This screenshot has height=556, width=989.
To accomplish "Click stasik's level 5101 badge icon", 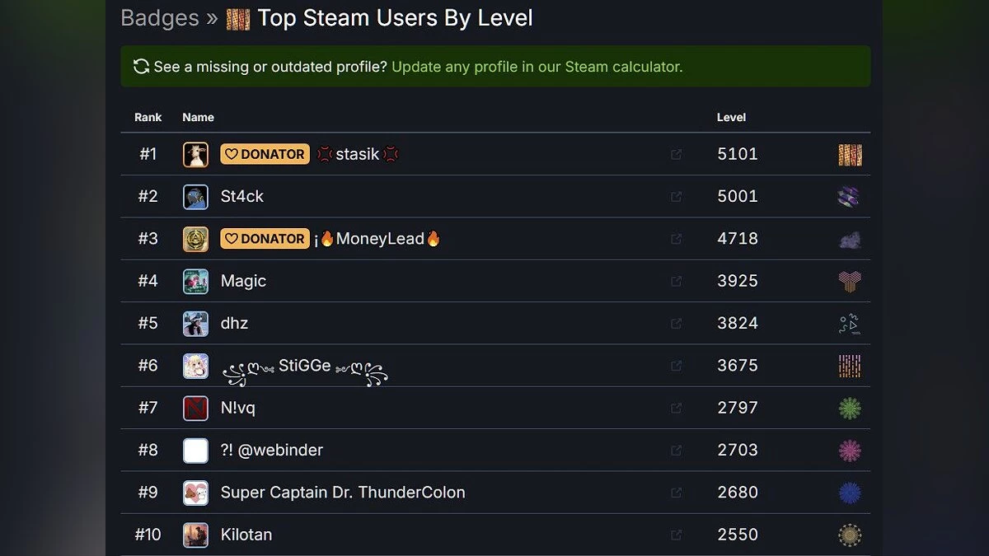I will click(850, 155).
